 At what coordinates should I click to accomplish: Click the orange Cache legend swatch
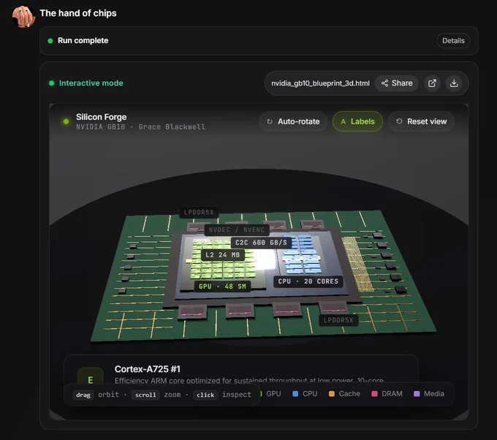(x=332, y=394)
